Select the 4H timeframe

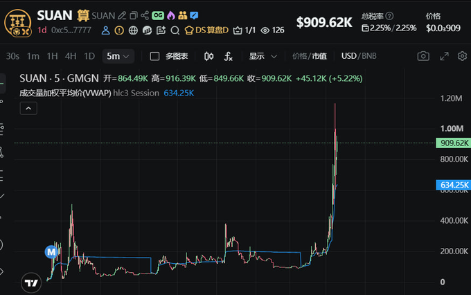pos(71,56)
